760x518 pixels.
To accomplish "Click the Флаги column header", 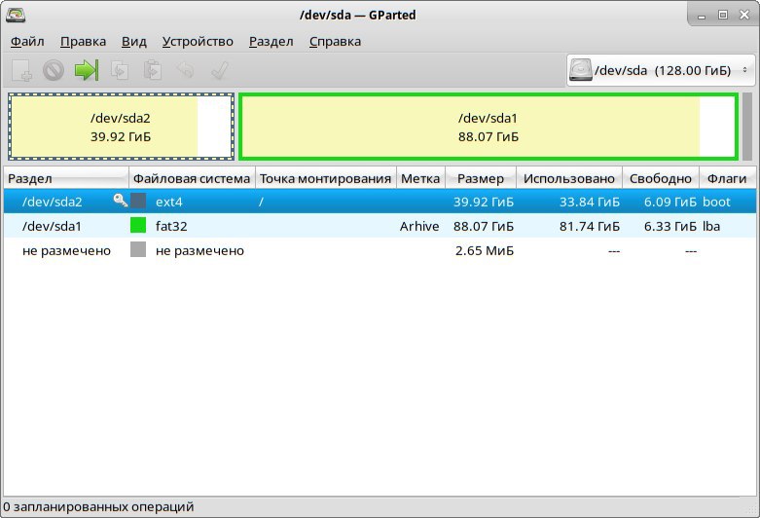I will pos(727,178).
